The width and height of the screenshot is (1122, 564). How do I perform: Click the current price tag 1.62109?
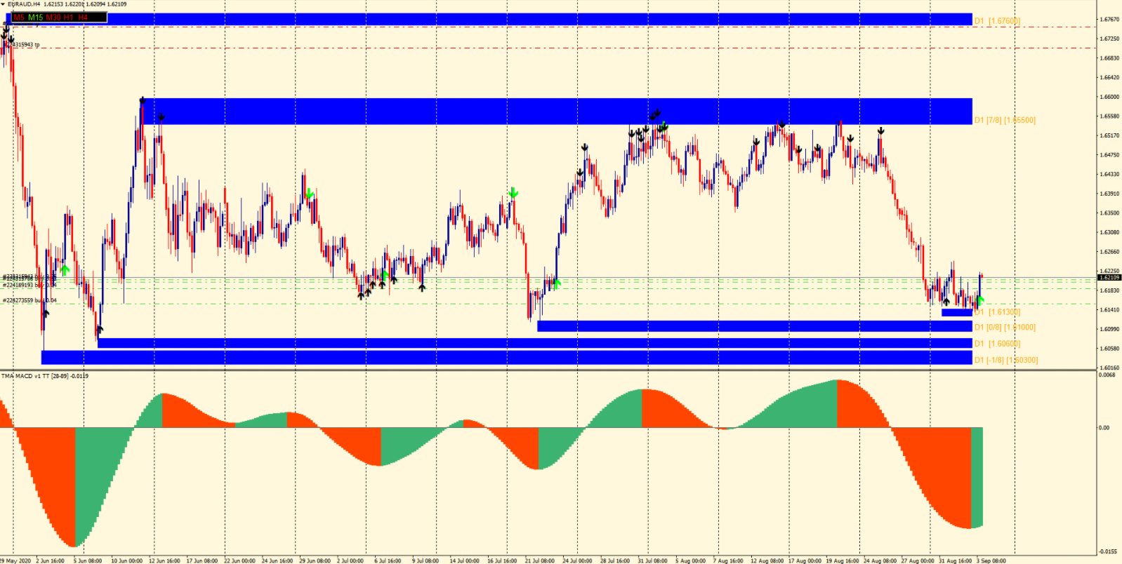pyautogui.click(x=1109, y=278)
